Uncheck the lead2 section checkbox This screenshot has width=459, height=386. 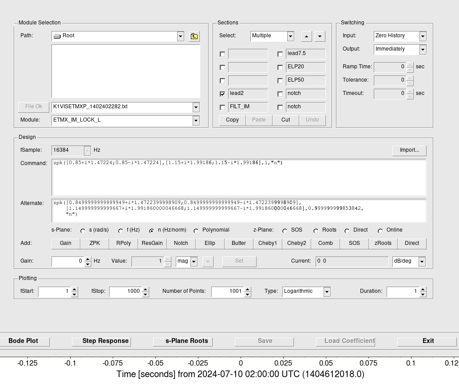222,94
